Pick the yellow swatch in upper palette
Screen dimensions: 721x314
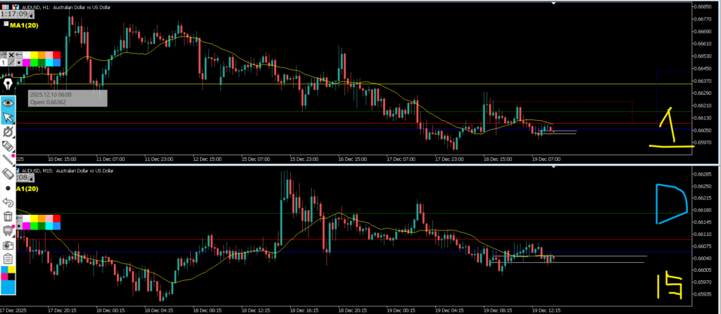32,55
